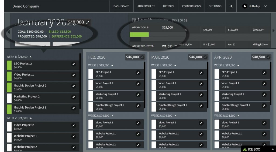
Task: Edit March SEO Project 2 pencil icon
Action: 201,73
